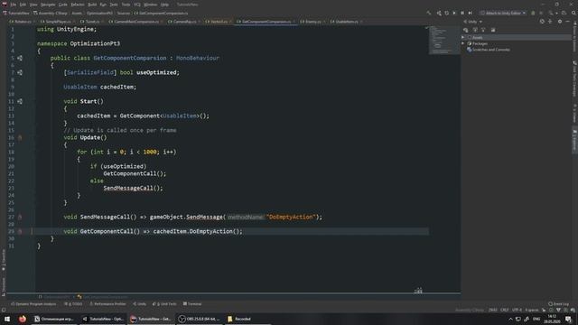The height and width of the screenshot is (325, 578).
Task: Open the Build menu
Action: (x=92, y=5)
